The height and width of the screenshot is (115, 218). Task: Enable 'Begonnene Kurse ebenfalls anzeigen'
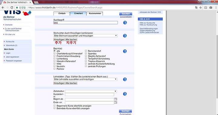[x=54, y=106]
